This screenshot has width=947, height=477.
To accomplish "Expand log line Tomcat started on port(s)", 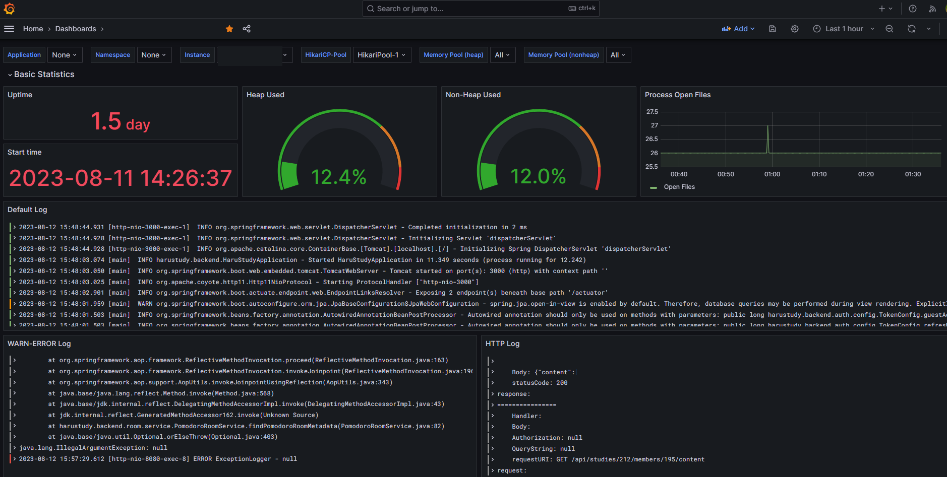I will 15,271.
